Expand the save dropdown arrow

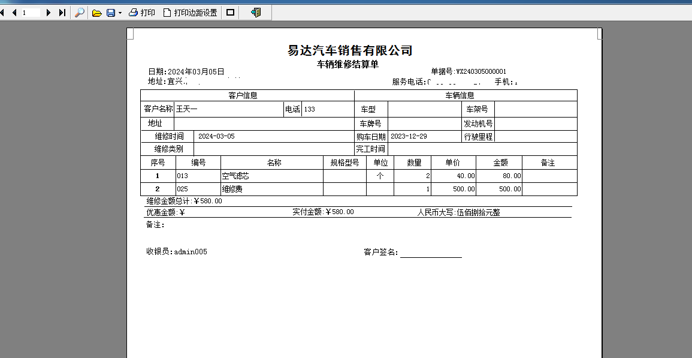(x=120, y=13)
